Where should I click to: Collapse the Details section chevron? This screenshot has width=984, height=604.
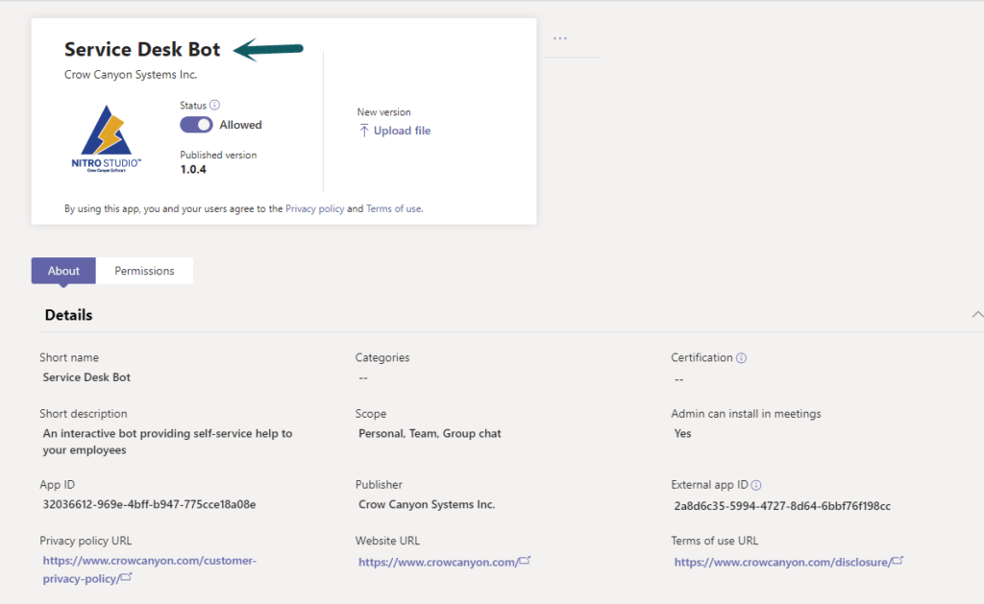pos(977,314)
